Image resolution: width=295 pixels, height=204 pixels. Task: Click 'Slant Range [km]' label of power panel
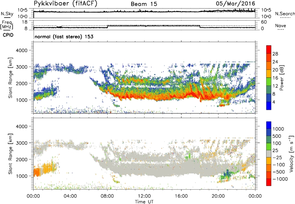[x=10, y=78]
